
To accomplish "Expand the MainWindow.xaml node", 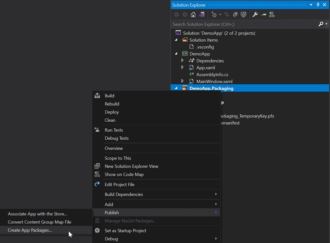I will (183, 81).
